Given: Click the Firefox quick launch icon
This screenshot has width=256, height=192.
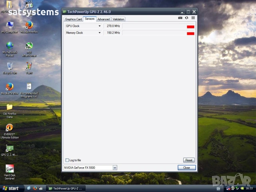Looking at the screenshot, I should 35,188.
